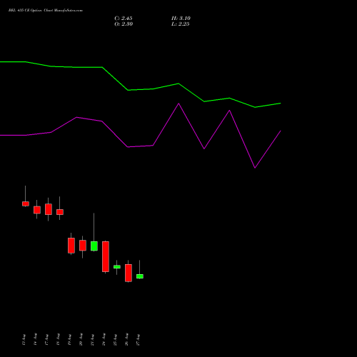Click the close value C: 2.45
357x357 pixels.
[124, 19]
